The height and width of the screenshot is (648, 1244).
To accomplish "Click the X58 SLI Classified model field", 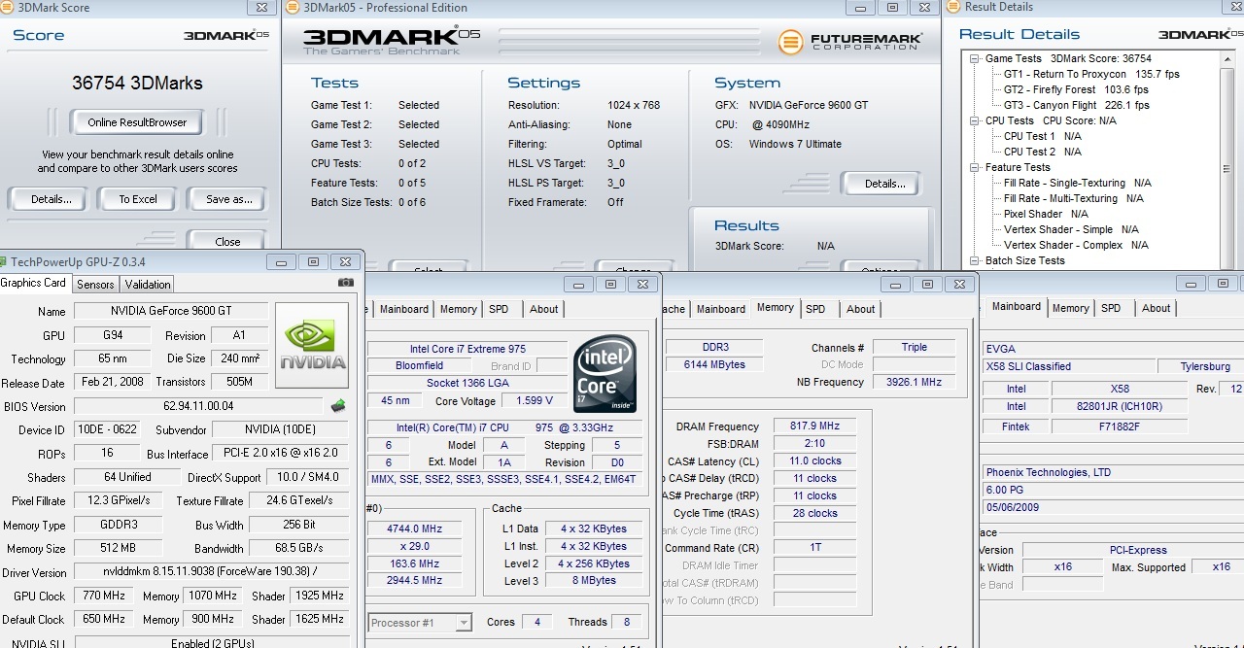I will point(1069,366).
